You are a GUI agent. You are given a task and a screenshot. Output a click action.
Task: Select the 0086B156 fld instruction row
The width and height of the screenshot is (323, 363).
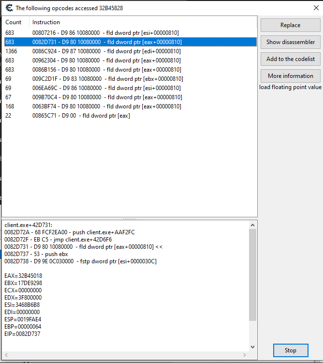131,70
